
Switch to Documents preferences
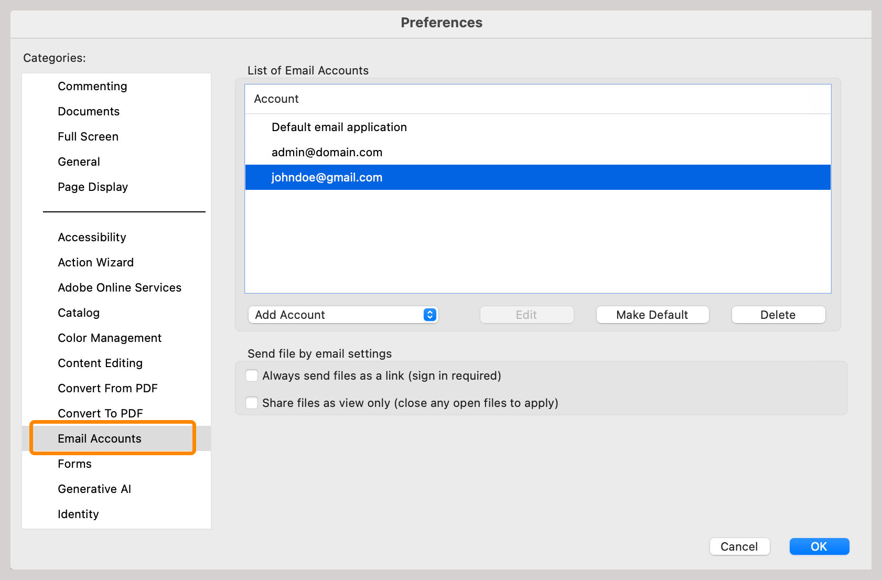[89, 111]
